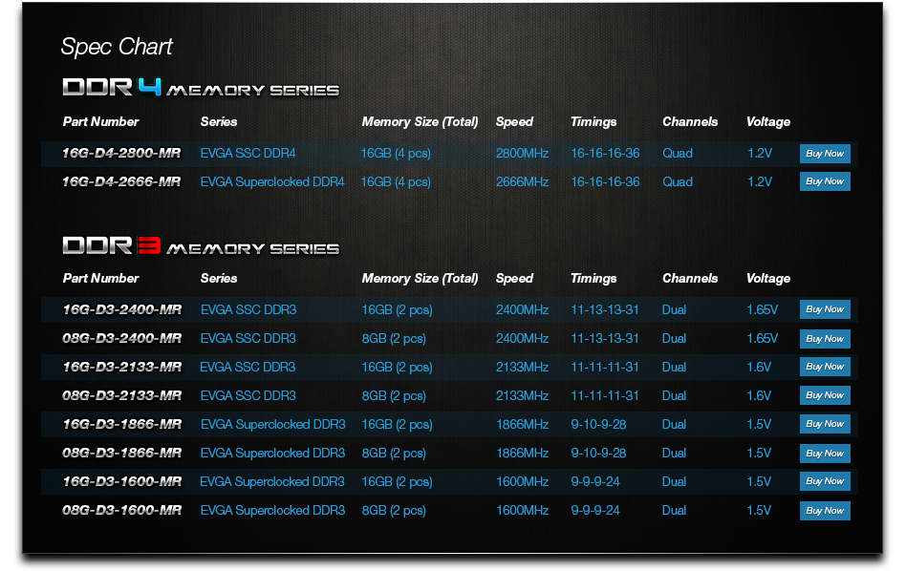Select part number 08G-D3-2400-MR
The height and width of the screenshot is (571, 906).
(122, 338)
